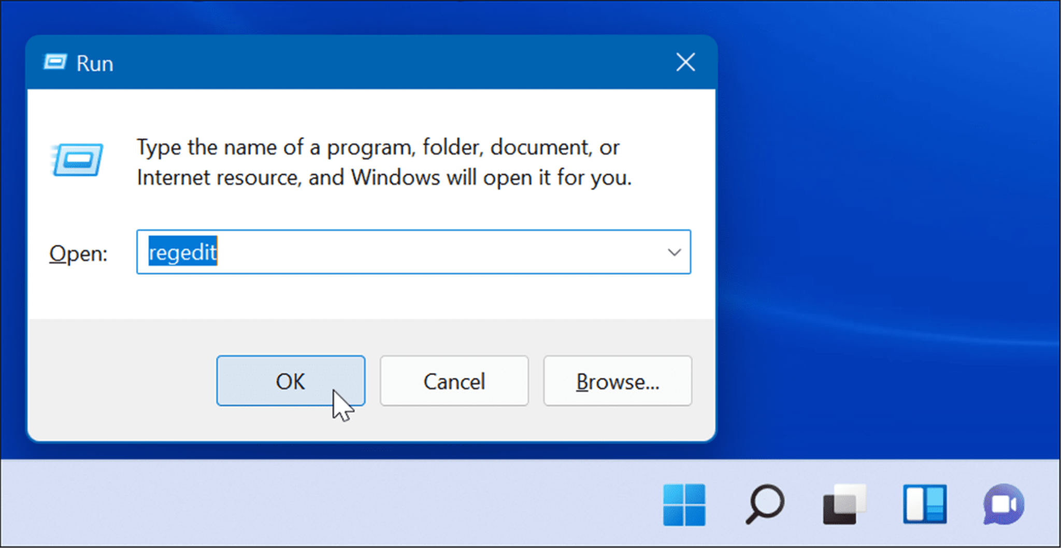Click the Windows logo taskbar button
Screen dimensions: 1061x548
[685, 506]
